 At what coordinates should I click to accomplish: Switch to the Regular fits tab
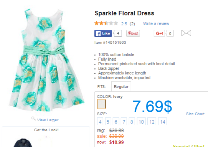[121, 86]
